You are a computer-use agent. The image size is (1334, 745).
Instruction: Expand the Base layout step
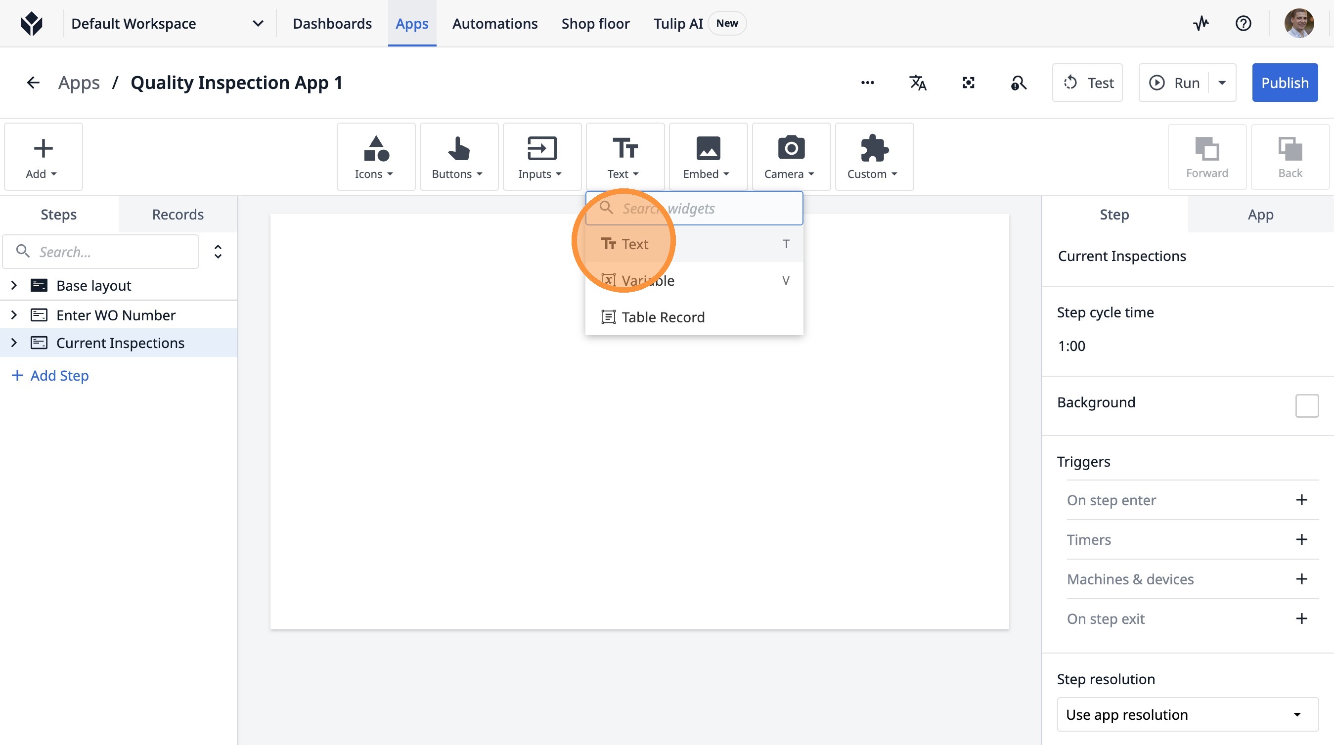tap(14, 285)
